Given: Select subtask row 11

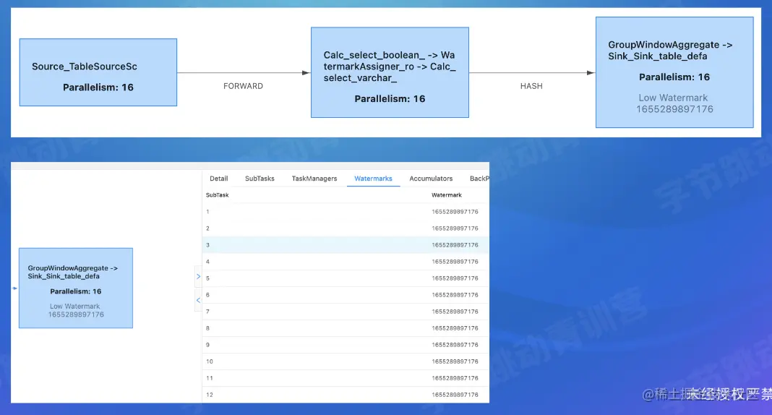Looking at the screenshot, I should coord(346,378).
